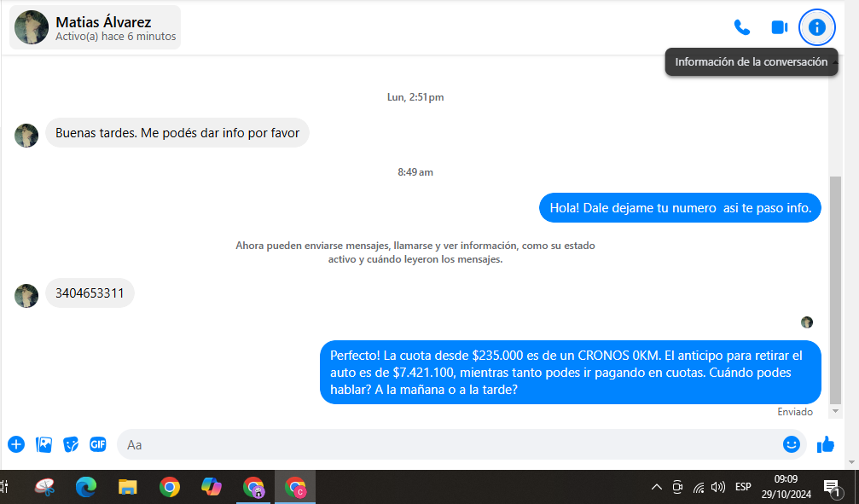Image resolution: width=859 pixels, height=504 pixels.
Task: Select the "Hola! Dale dejame tu numero" message
Action: [x=681, y=207]
